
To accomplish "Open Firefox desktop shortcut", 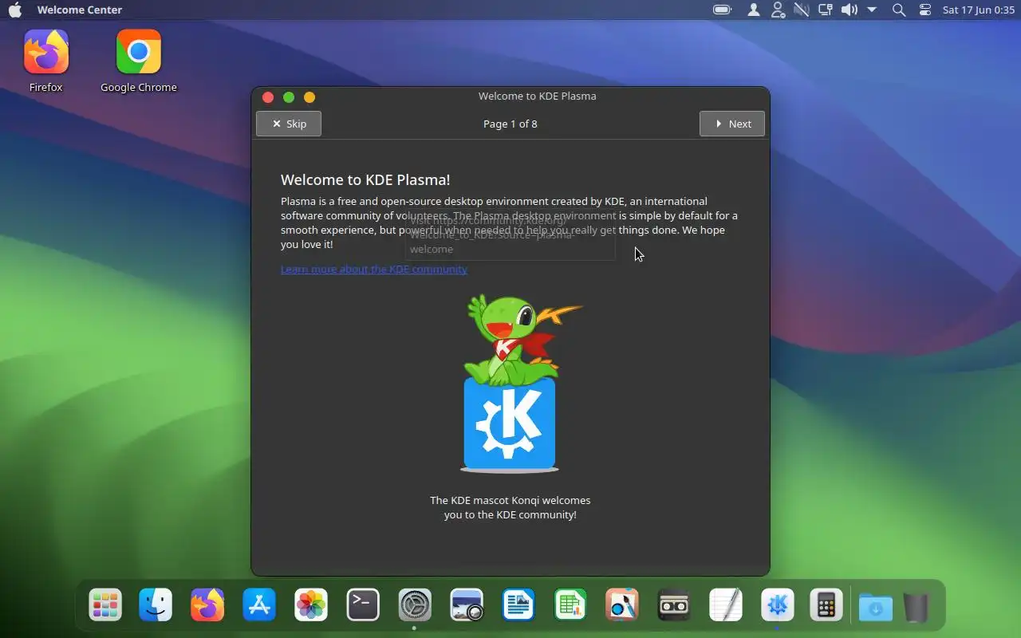I will coord(46,61).
